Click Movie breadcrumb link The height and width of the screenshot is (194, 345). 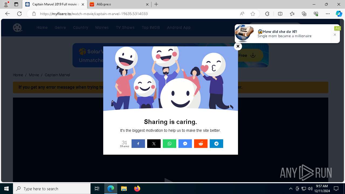[x=34, y=75]
